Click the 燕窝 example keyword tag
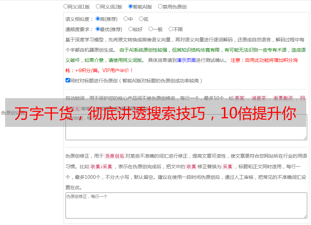The image size is (311, 225). (239, 98)
